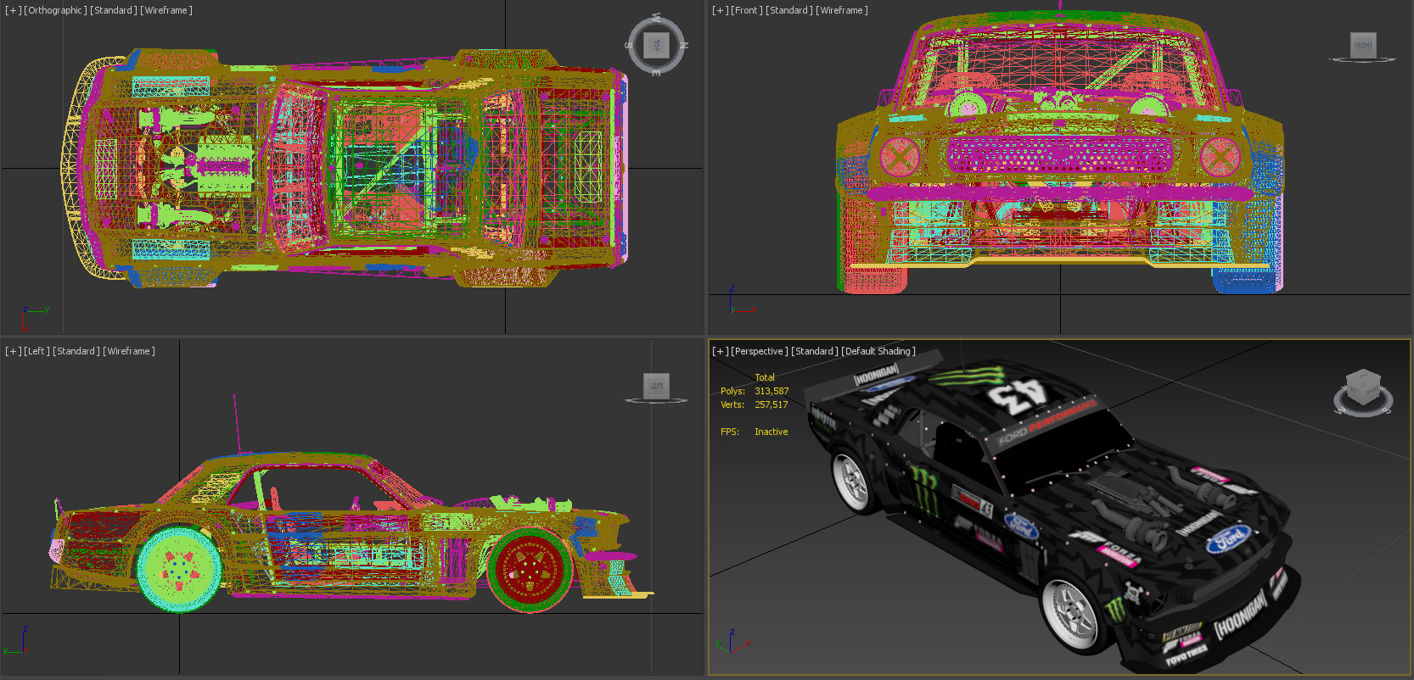Image resolution: width=1414 pixels, height=680 pixels.
Task: Open Standard menu in the Orthographic viewport
Action: pyautogui.click(x=114, y=10)
